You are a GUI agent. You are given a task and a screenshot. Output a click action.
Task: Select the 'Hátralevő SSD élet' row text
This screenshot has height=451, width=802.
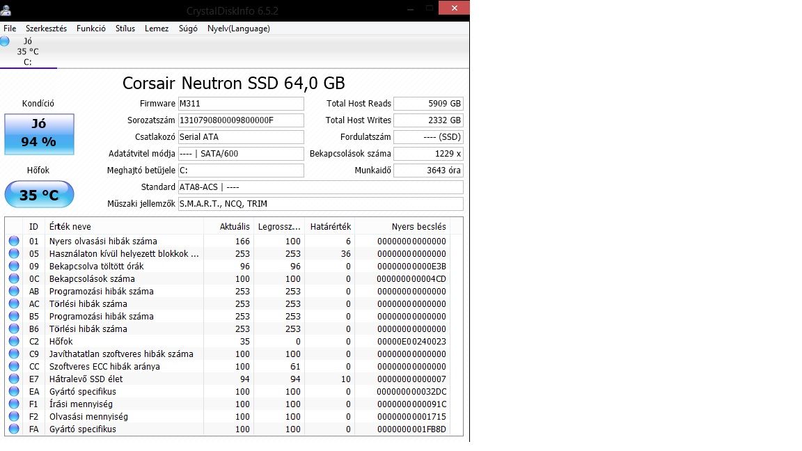tap(86, 379)
